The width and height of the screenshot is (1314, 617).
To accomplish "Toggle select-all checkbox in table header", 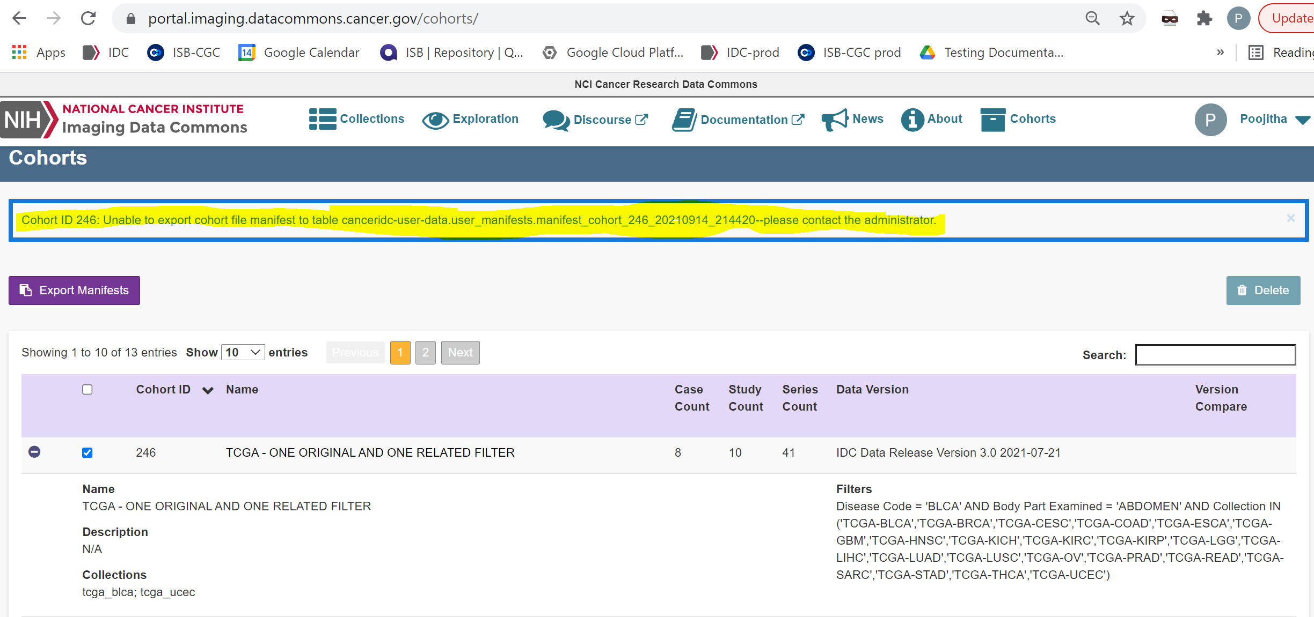I will (87, 390).
